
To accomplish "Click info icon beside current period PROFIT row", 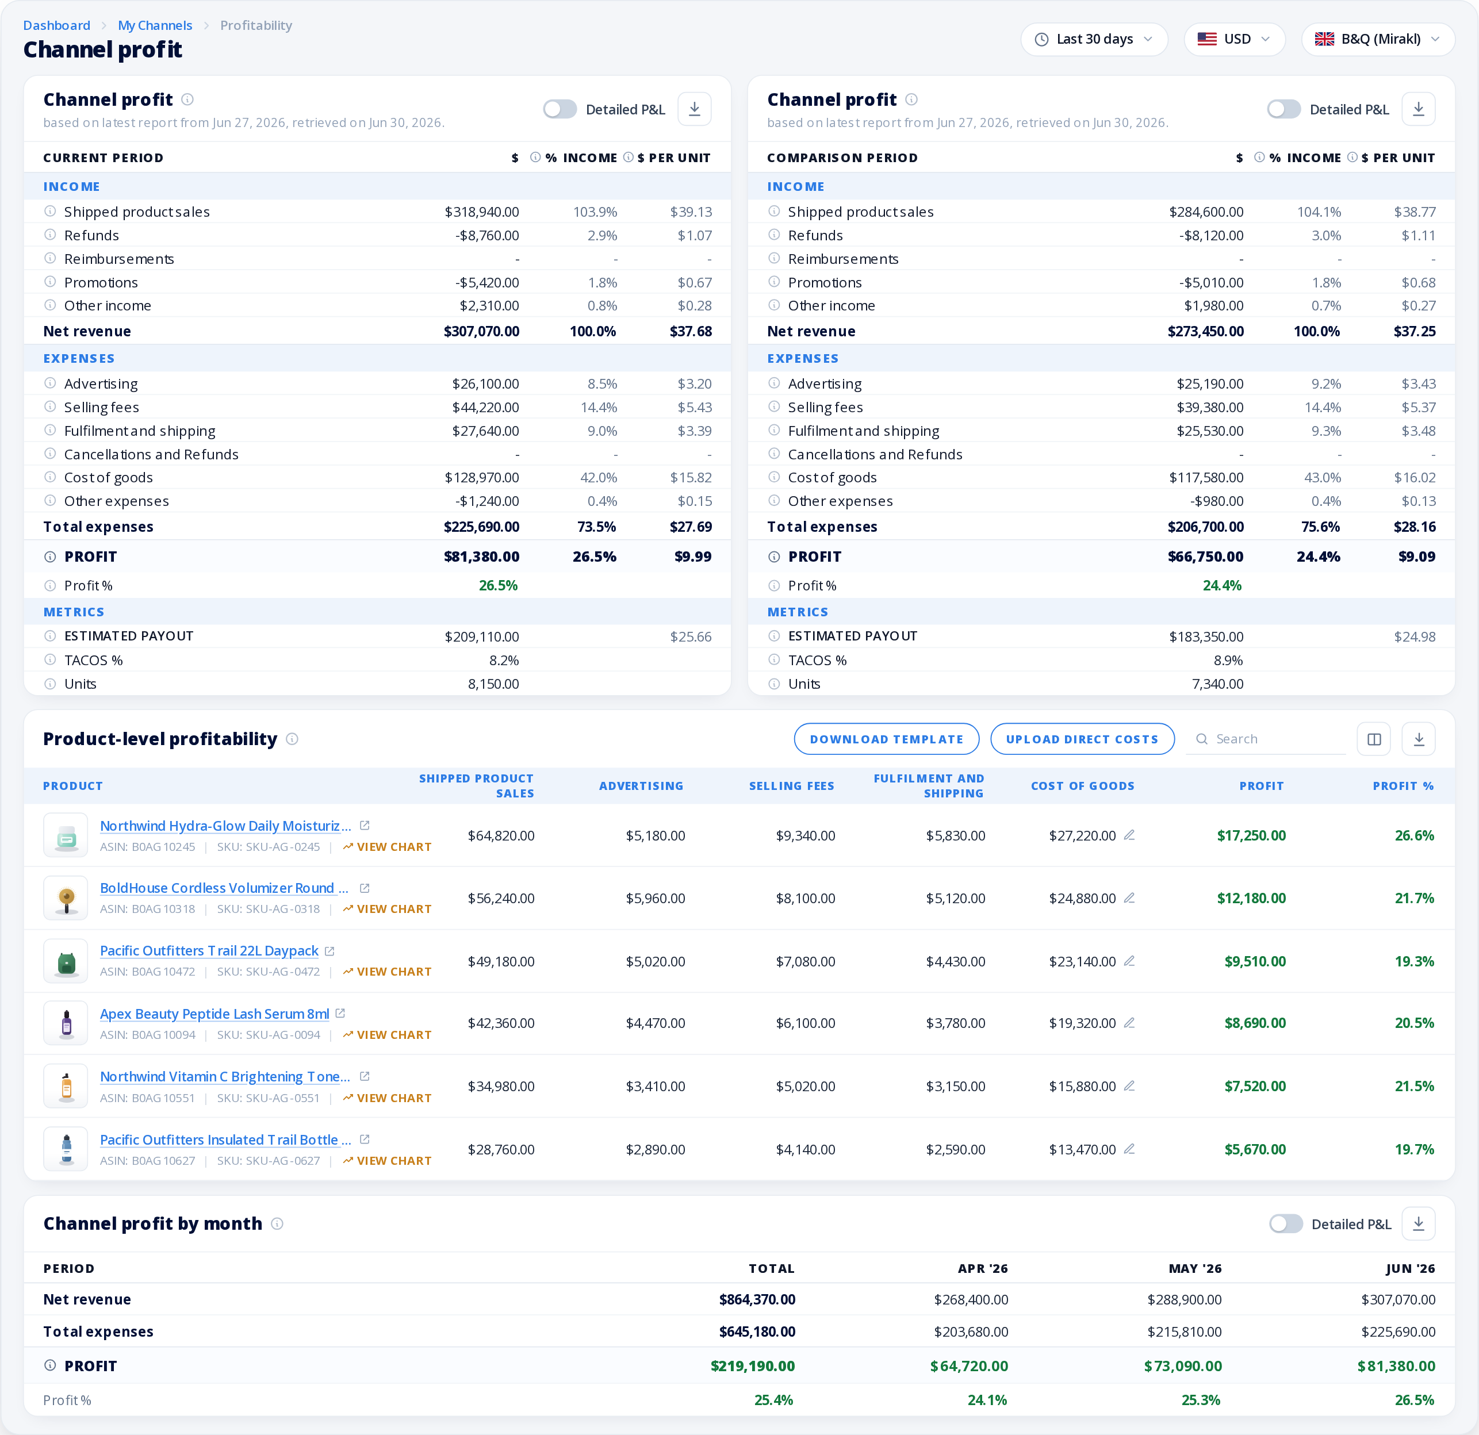I will point(50,557).
